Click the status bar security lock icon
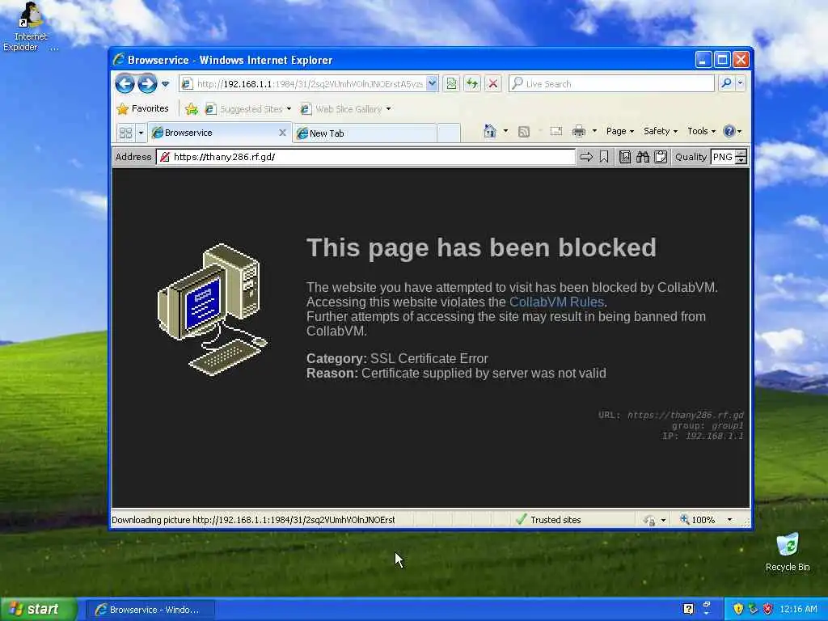 [x=649, y=520]
